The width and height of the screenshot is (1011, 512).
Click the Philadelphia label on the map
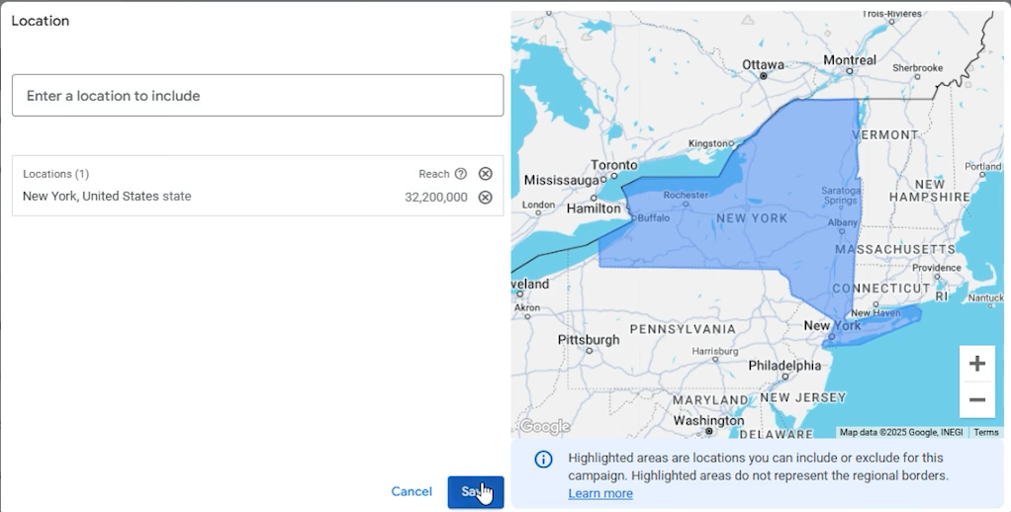(x=784, y=366)
